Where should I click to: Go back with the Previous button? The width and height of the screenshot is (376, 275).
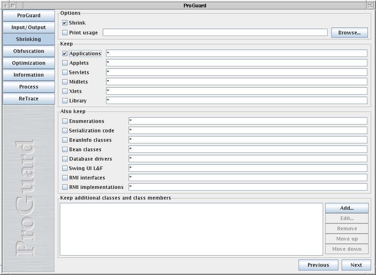tap(318, 265)
